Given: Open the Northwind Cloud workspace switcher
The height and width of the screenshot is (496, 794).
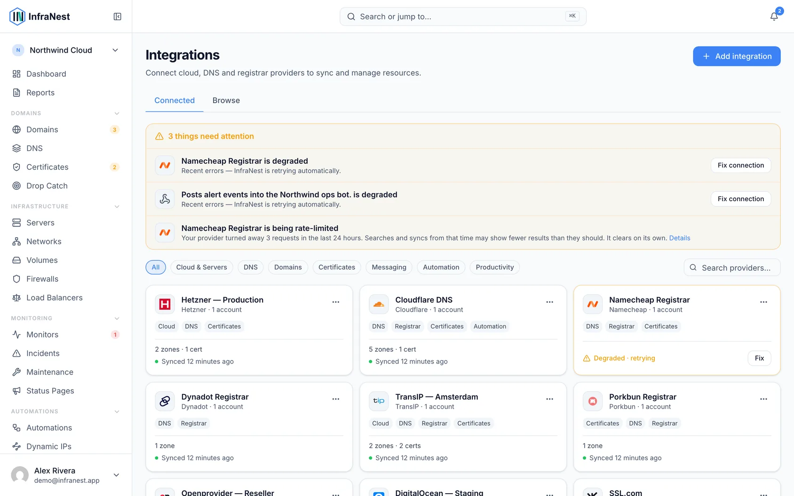Looking at the screenshot, I should coord(66,50).
